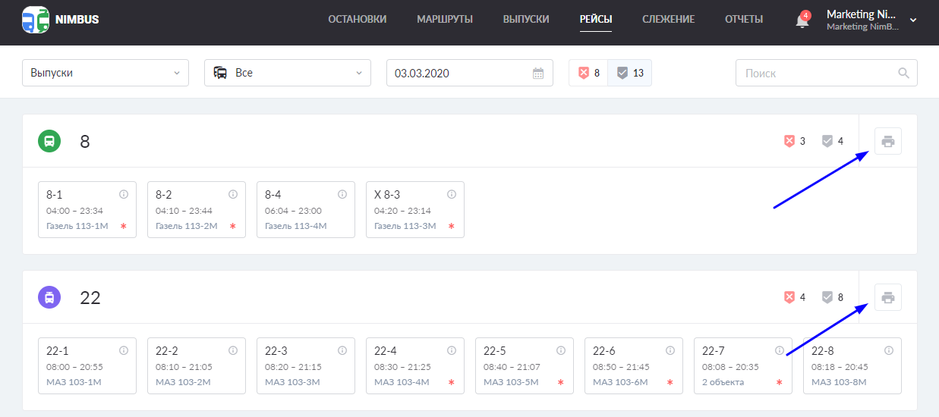Open info icon on card 22-7
The height and width of the screenshot is (417, 939).
tap(780, 351)
